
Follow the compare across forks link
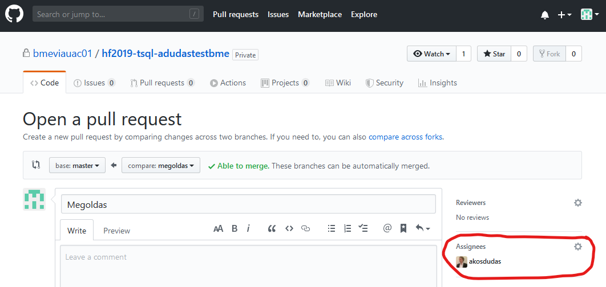tap(405, 137)
